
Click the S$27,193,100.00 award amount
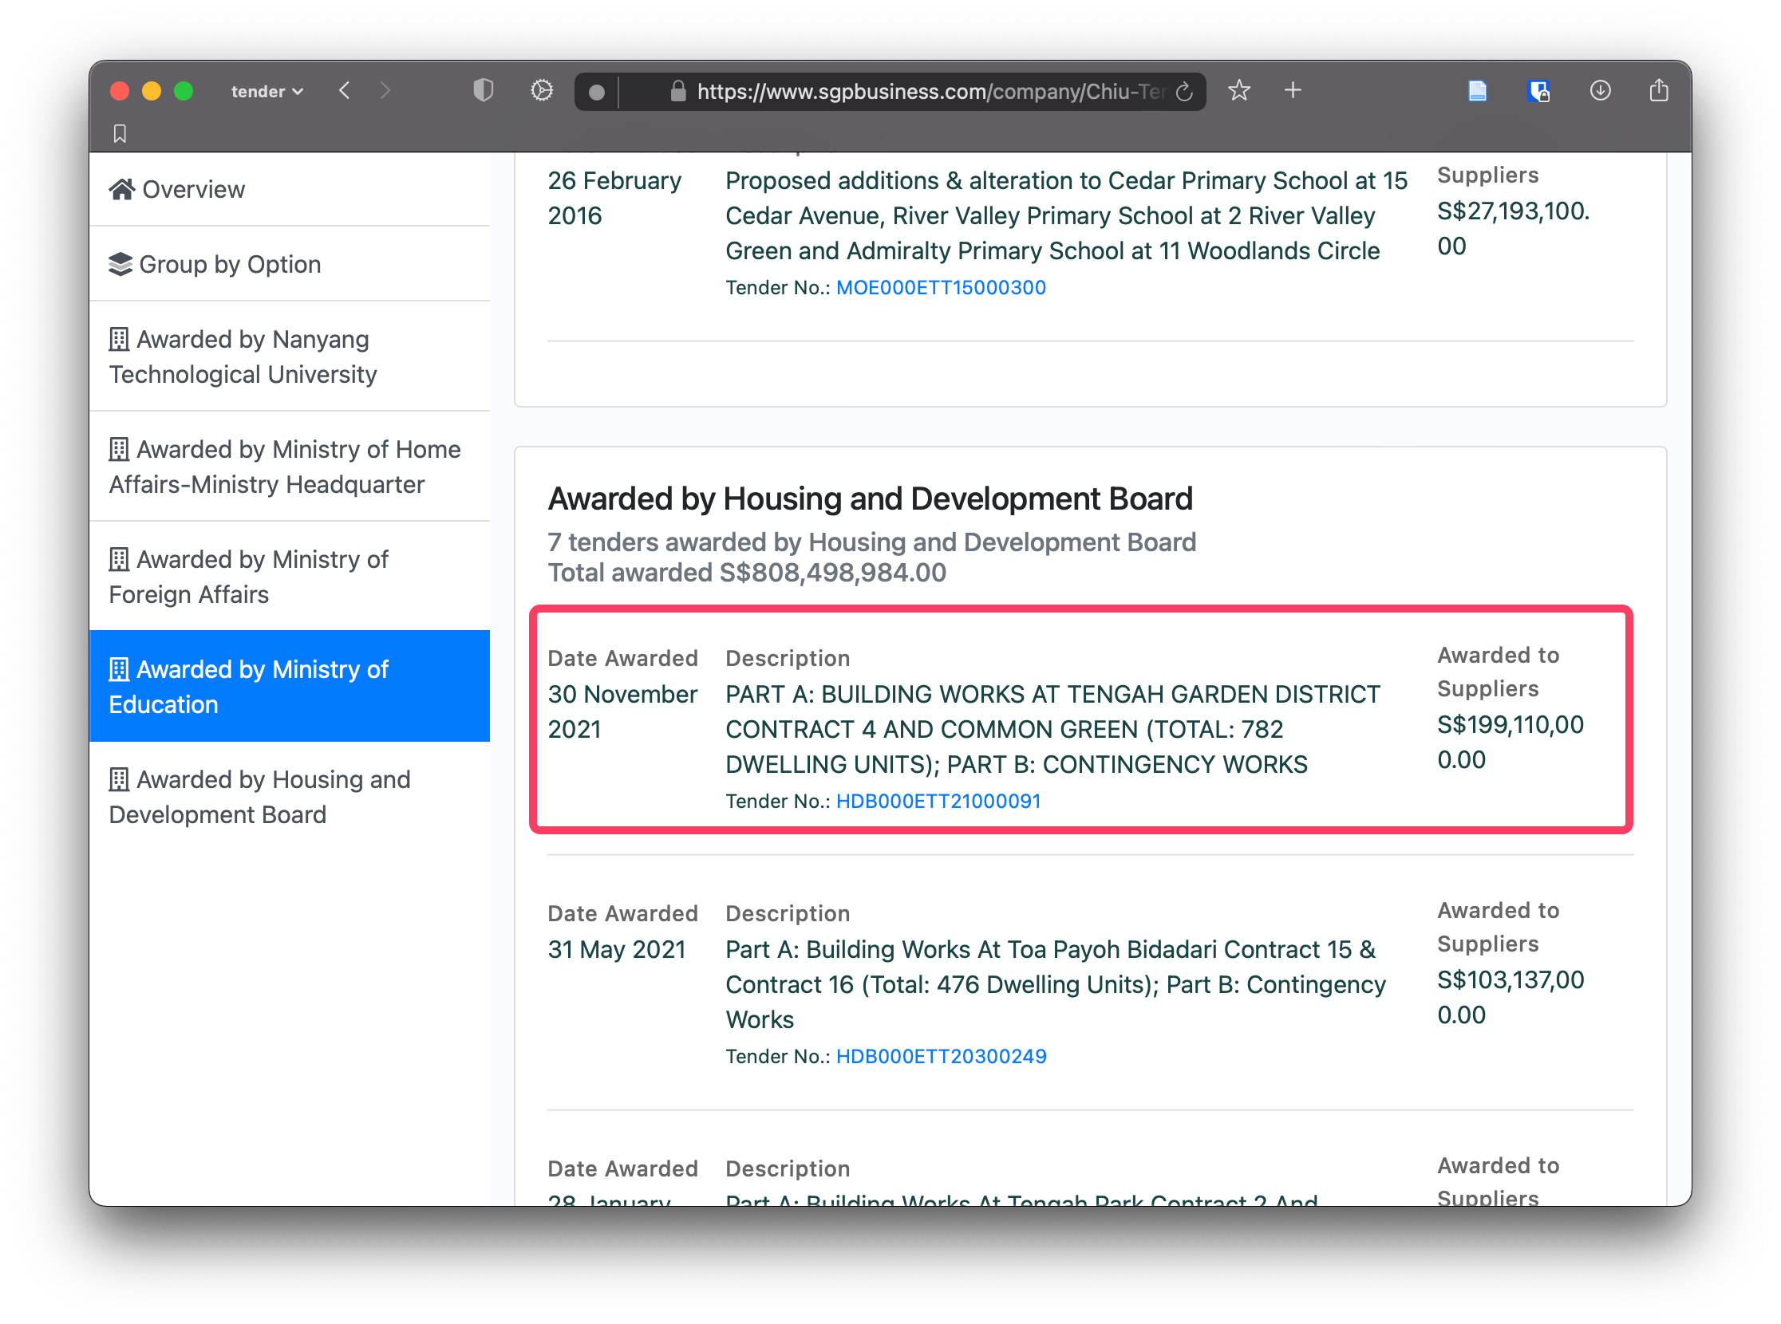pos(1512,228)
